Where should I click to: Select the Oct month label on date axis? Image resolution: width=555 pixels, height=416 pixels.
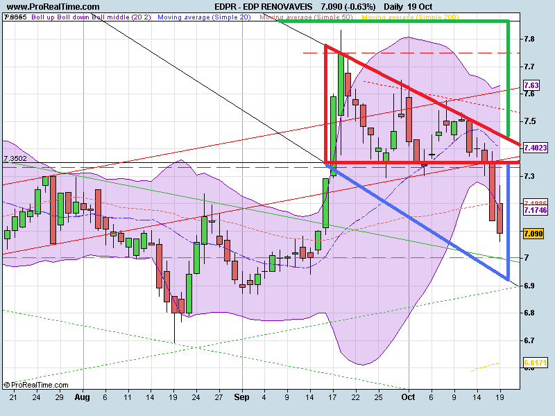[408, 397]
